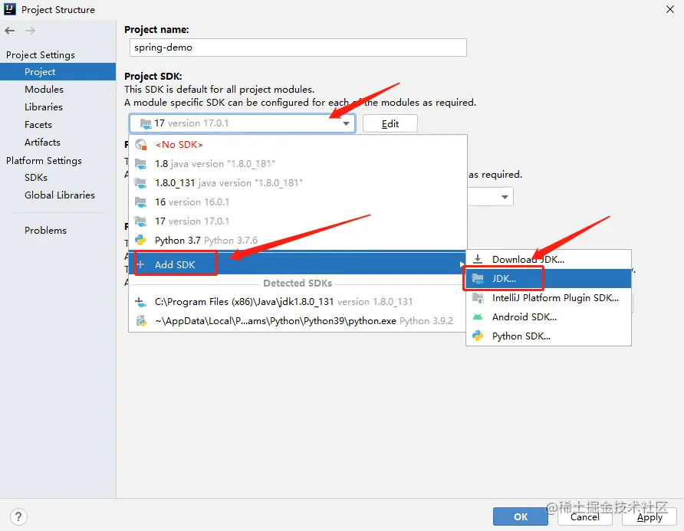Select SDK 1.8 java version 1.8.0_181
This screenshot has height=531, width=684.
point(298,164)
